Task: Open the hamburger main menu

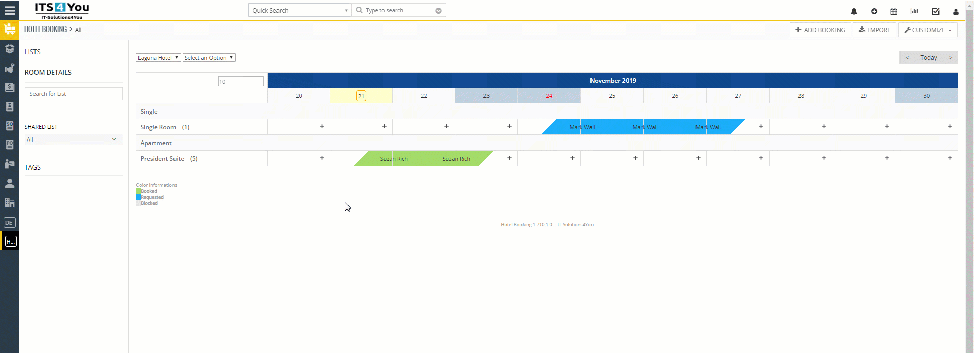Action: click(x=9, y=10)
